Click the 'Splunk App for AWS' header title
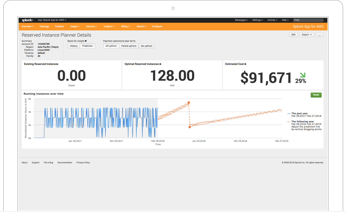 click(308, 26)
